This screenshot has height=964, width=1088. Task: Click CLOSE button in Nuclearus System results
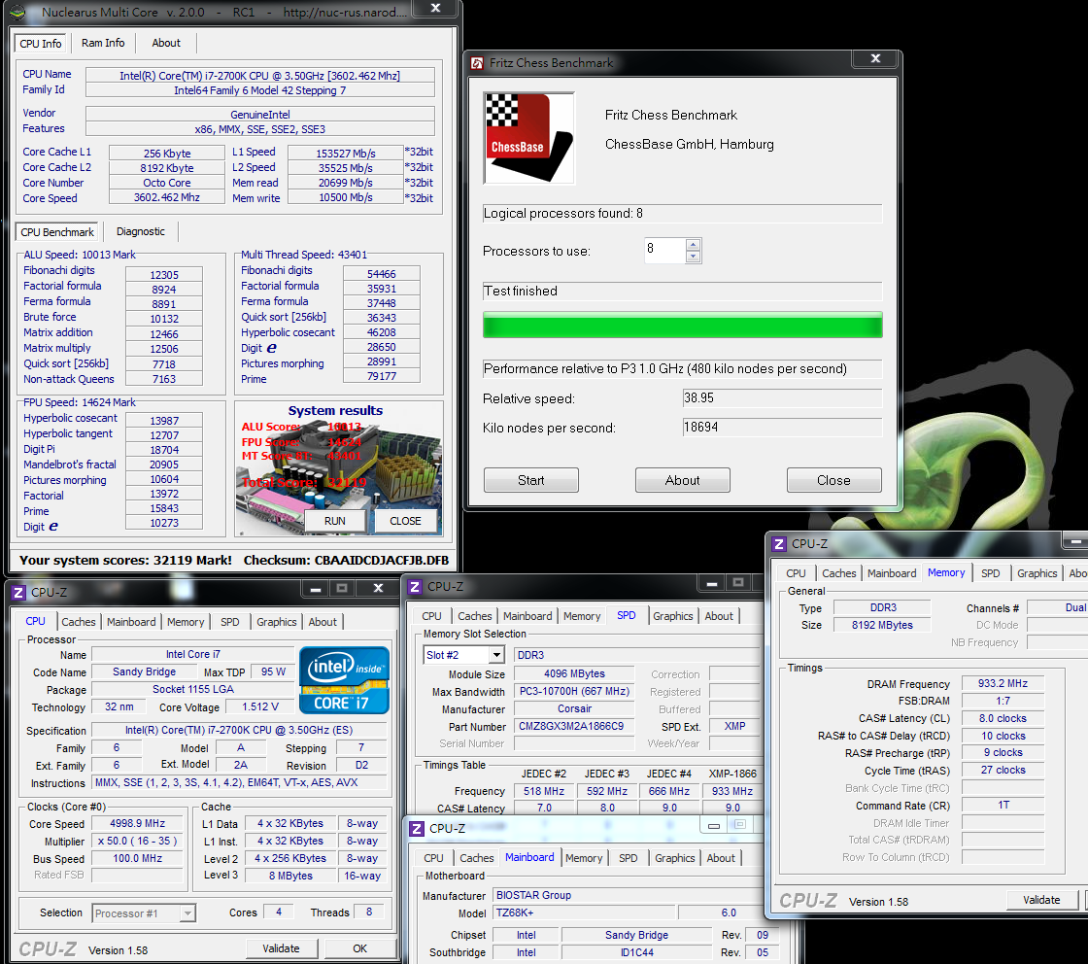tap(405, 521)
